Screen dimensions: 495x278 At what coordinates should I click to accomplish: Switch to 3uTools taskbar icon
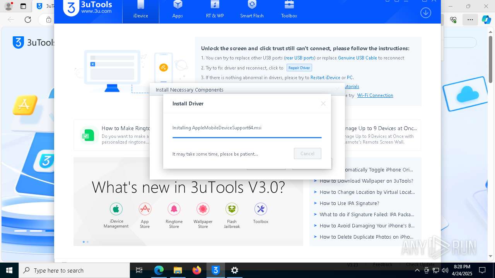tap(216, 270)
